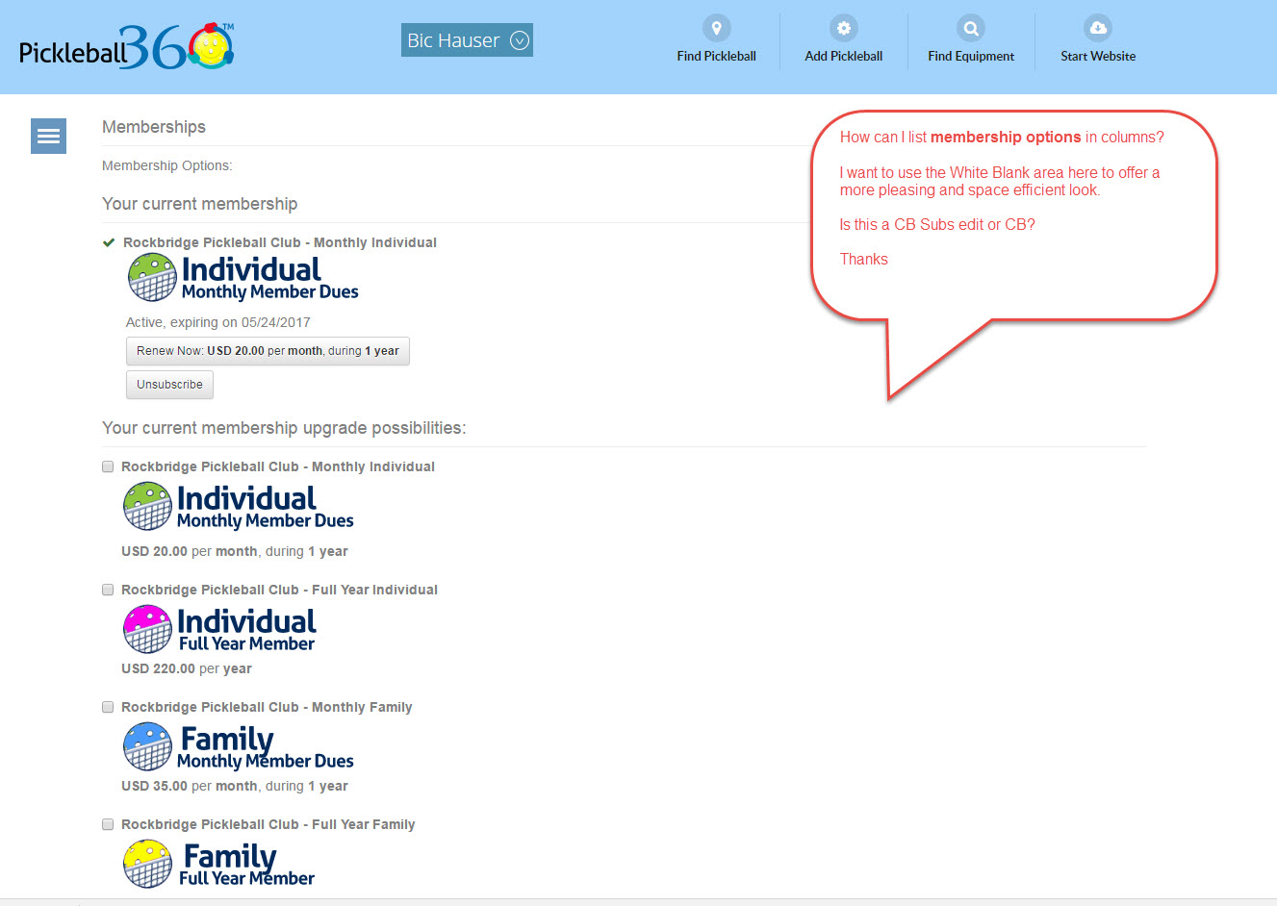The image size is (1277, 906).
Task: Click the magenta Individual Full Year image
Action: coord(219,629)
